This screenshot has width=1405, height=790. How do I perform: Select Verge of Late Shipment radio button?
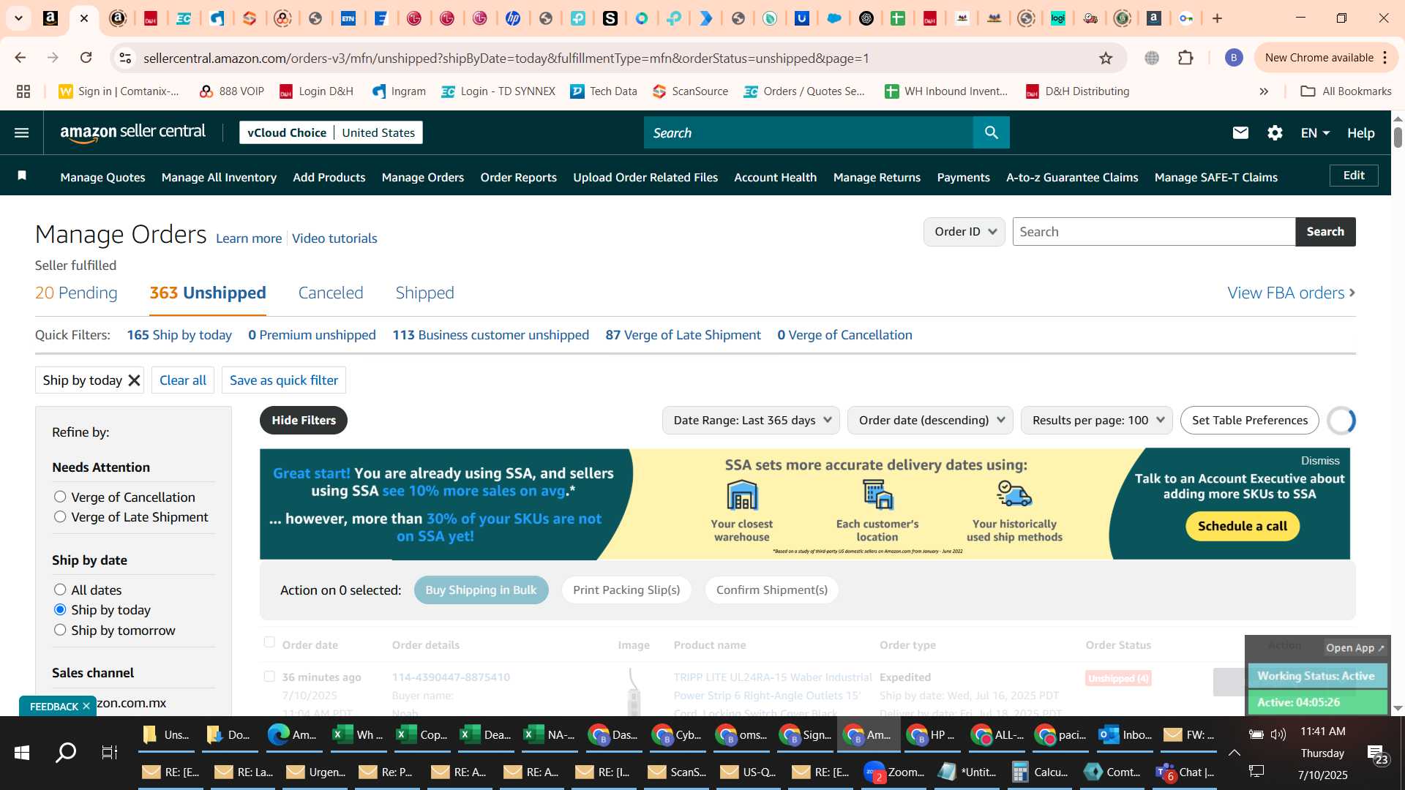tap(60, 516)
